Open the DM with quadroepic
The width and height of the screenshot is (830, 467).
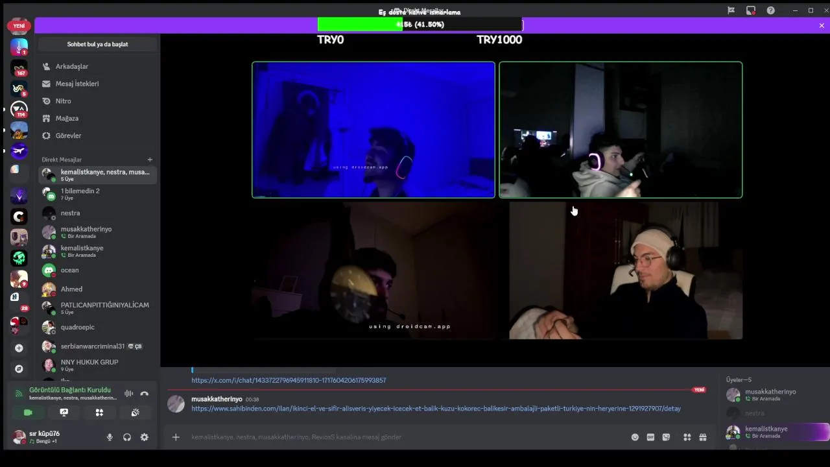coord(97,327)
